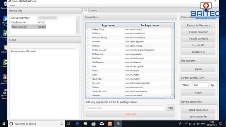Click app list vertical scrollbar thumb
Viewport: 226px width, 127px height.
coord(173,77)
